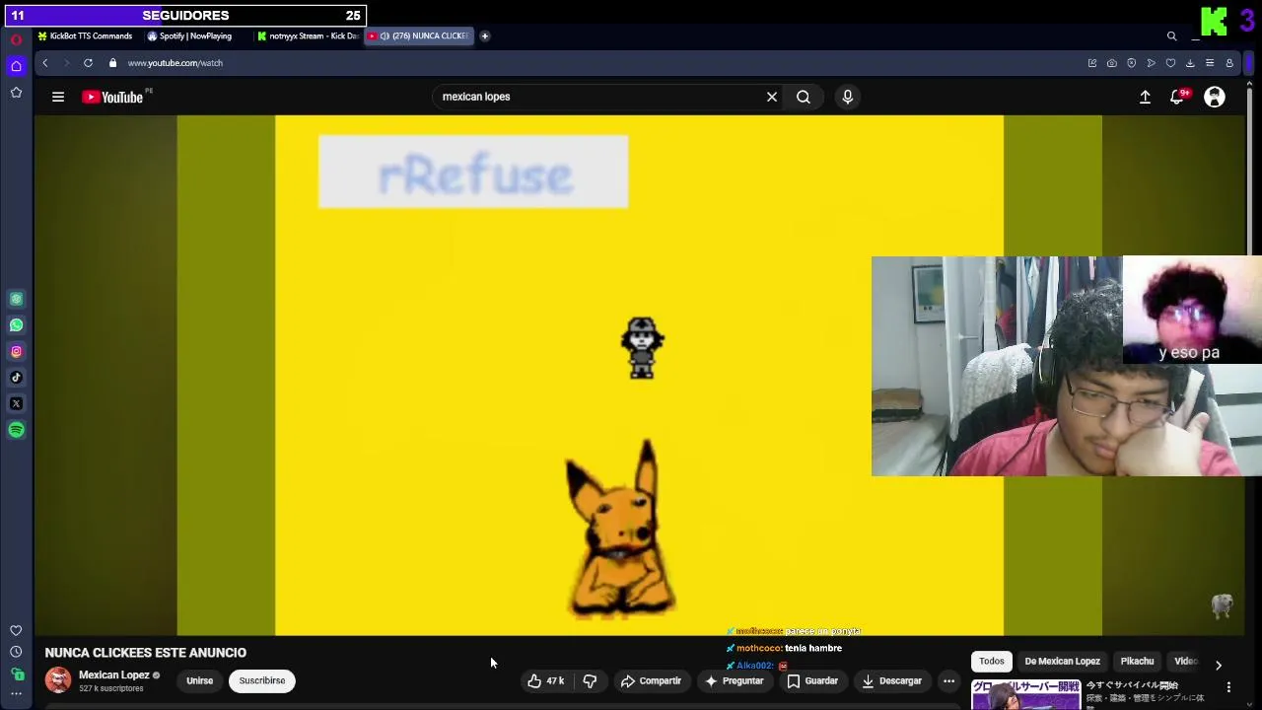Click the Unirse join button
Screen dimensions: 1262x710
(199, 681)
